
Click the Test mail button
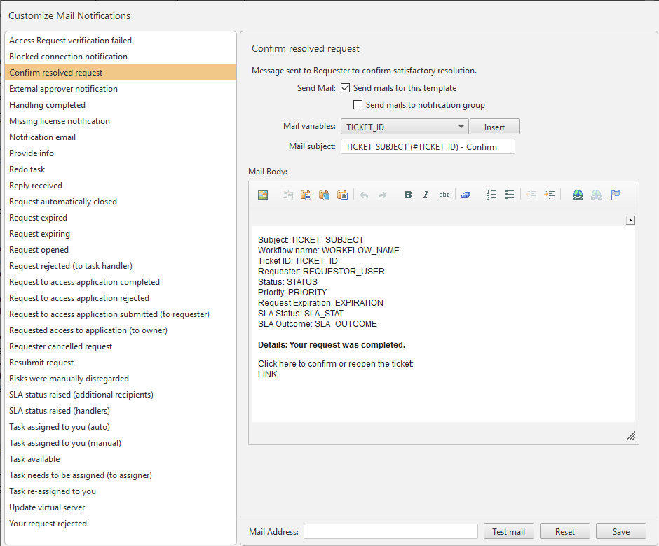pos(508,531)
